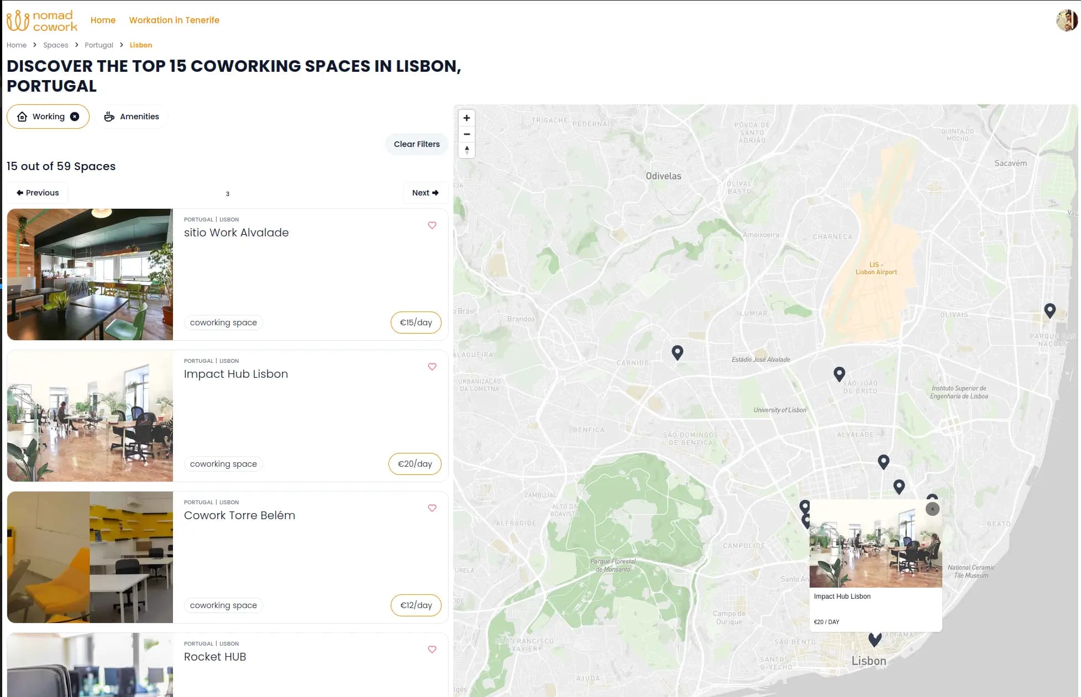Favorite Impact Hub Lisbon with heart icon
The width and height of the screenshot is (1081, 697).
432,367
